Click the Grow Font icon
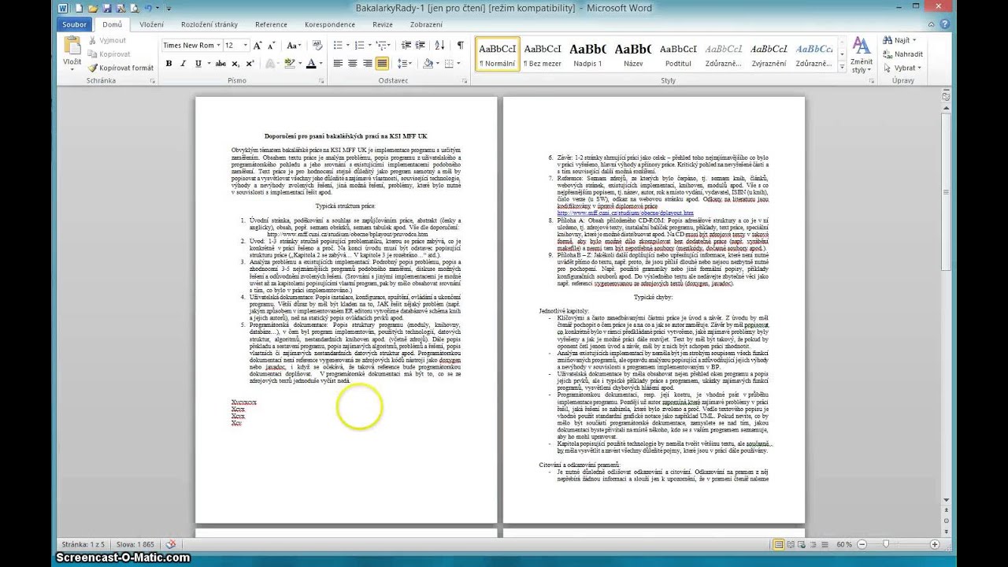The width and height of the screenshot is (1008, 567). click(258, 46)
